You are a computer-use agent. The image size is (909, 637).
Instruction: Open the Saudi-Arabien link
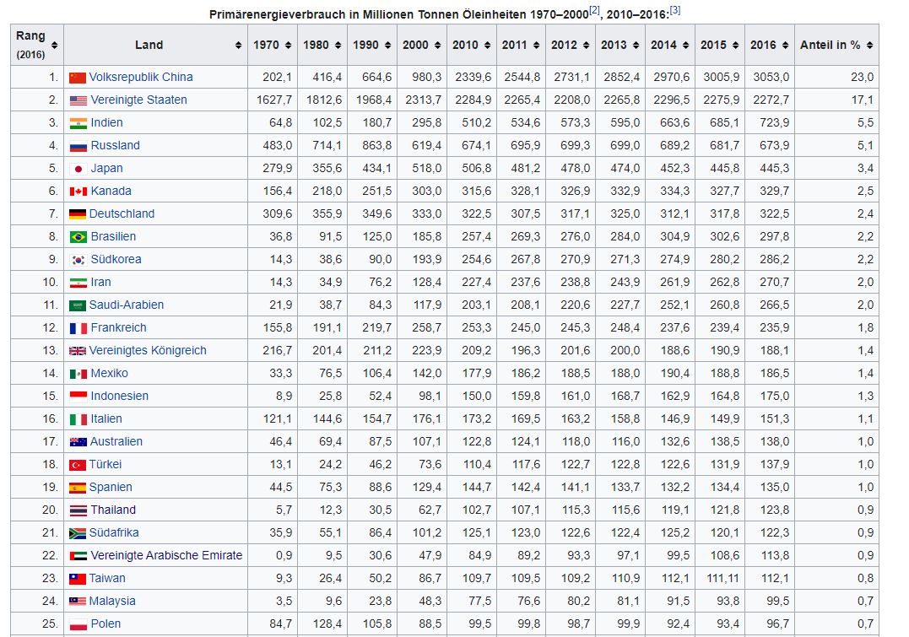pyautogui.click(x=127, y=305)
